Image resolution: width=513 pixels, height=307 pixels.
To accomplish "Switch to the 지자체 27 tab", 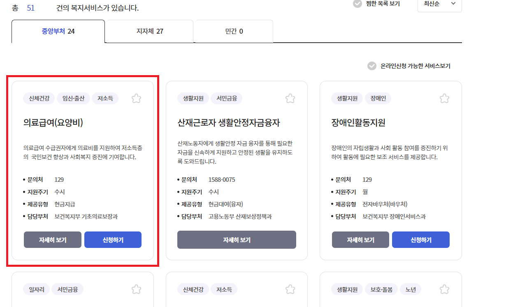I will (149, 31).
